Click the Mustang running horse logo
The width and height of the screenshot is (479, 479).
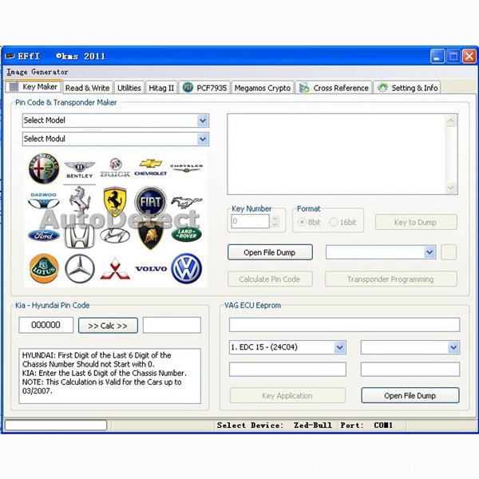[186, 202]
